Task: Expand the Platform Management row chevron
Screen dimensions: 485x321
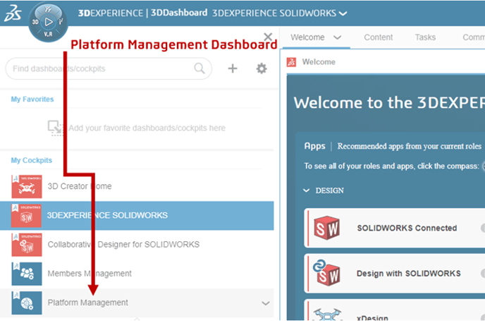Action: tap(265, 303)
